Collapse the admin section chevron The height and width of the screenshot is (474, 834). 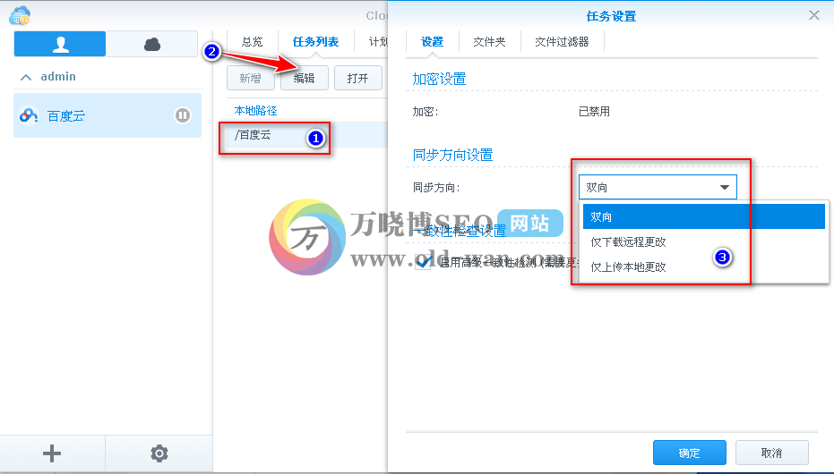point(25,77)
